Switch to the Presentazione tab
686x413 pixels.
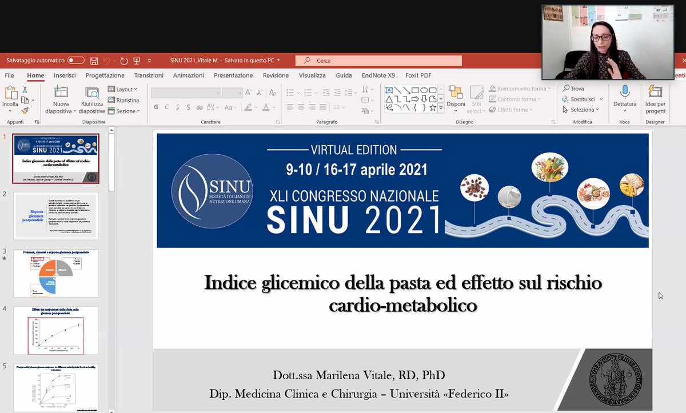[233, 75]
